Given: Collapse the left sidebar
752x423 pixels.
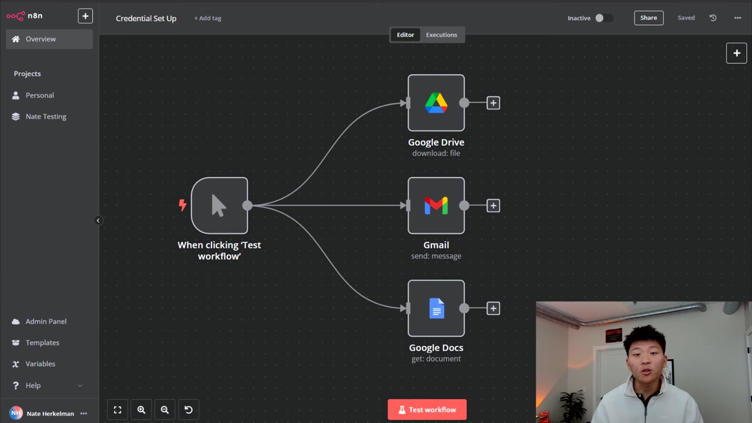Looking at the screenshot, I should click(x=98, y=220).
